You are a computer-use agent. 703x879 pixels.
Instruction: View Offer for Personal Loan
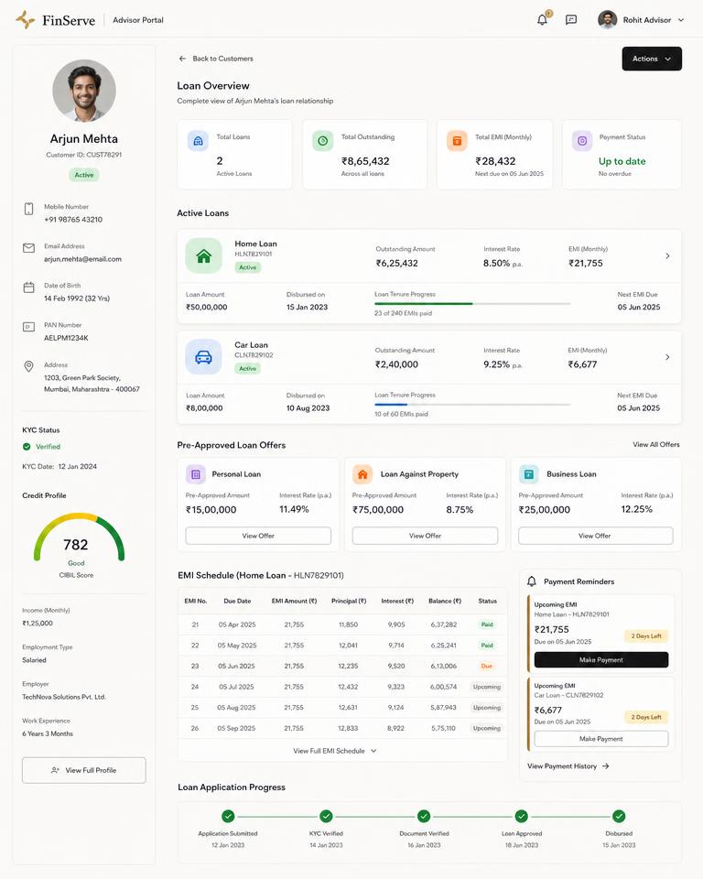tap(258, 536)
